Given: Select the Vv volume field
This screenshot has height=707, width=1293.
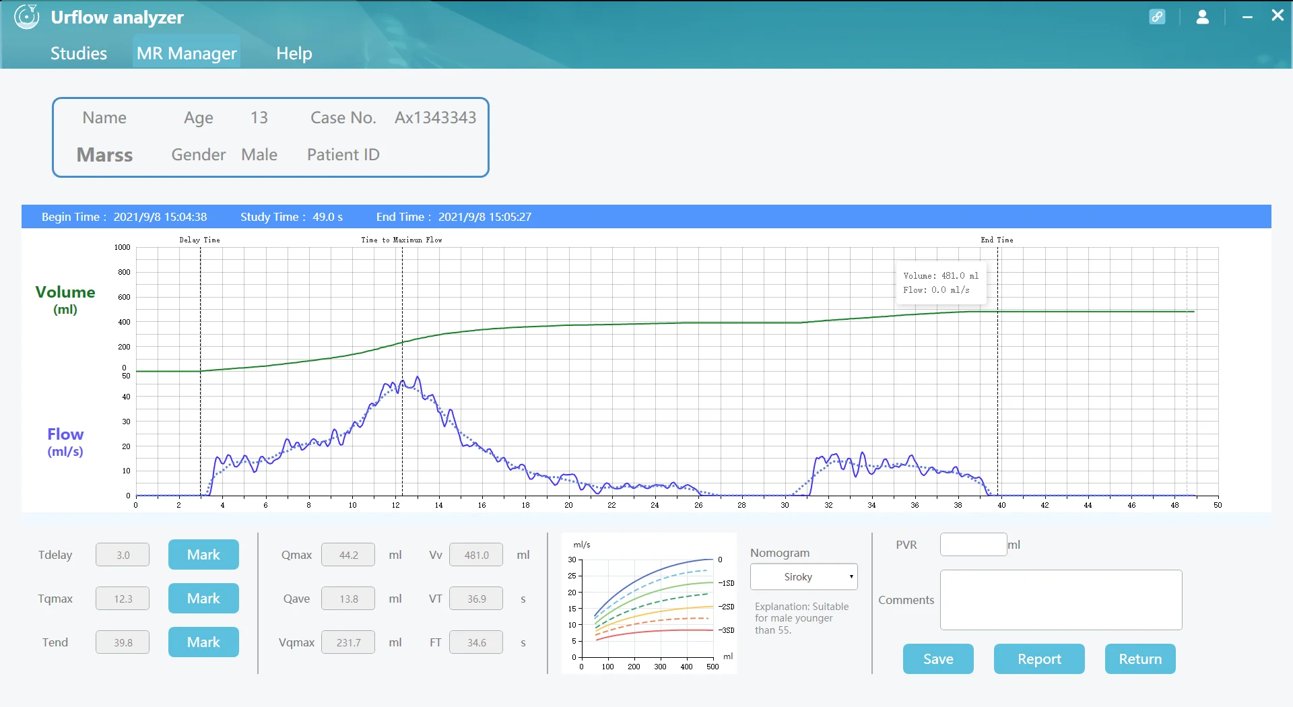Looking at the screenshot, I should click(x=475, y=554).
